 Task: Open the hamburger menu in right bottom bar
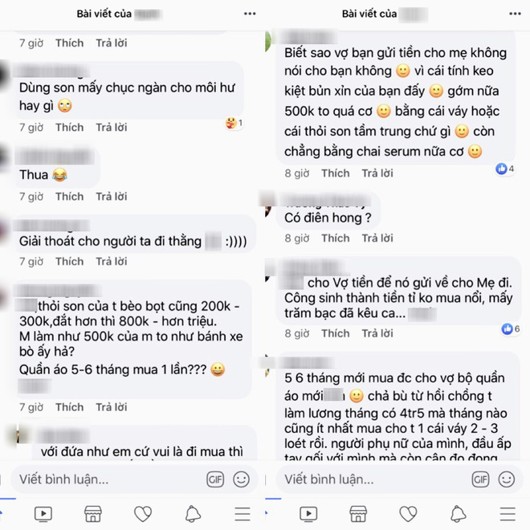(508, 514)
